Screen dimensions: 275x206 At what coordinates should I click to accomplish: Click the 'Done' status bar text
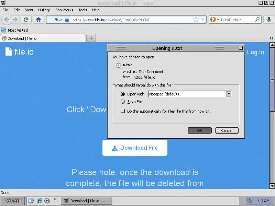point(5,193)
